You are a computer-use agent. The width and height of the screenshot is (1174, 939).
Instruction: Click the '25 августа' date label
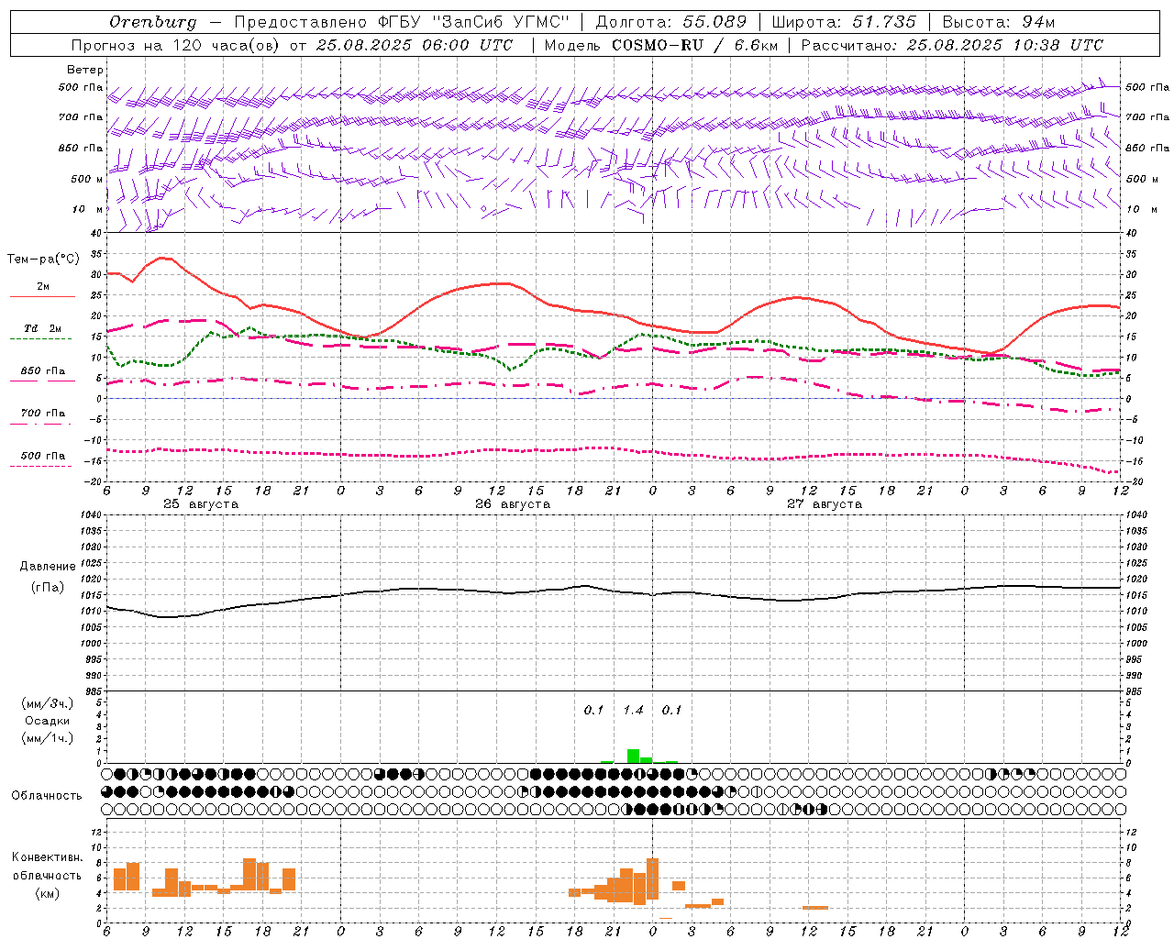pyautogui.click(x=201, y=504)
